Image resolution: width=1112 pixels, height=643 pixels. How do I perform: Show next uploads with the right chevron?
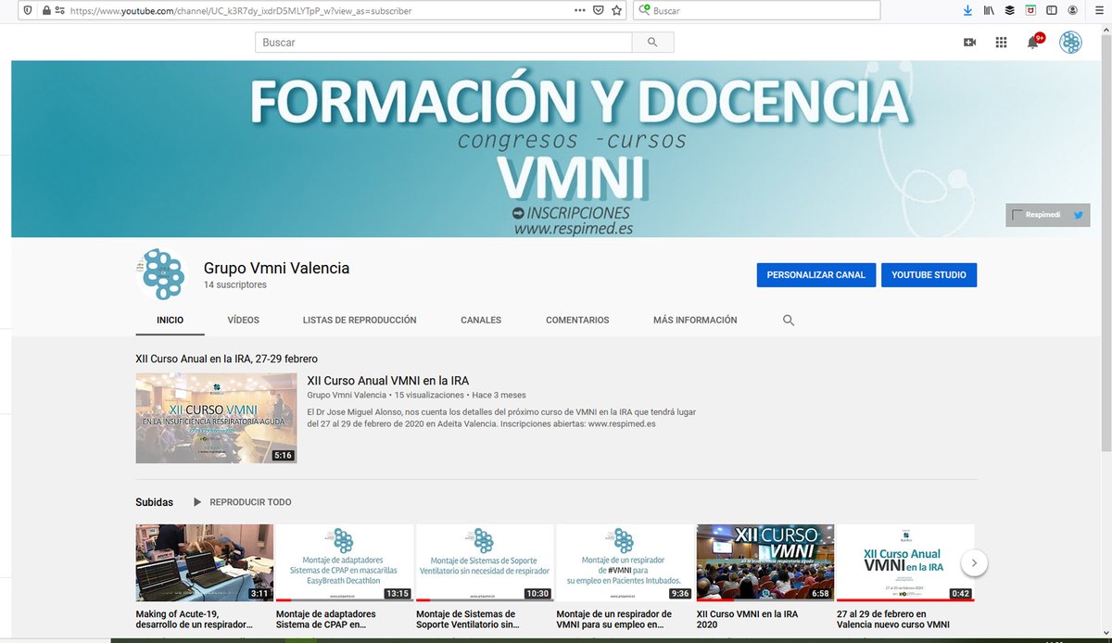tap(973, 562)
